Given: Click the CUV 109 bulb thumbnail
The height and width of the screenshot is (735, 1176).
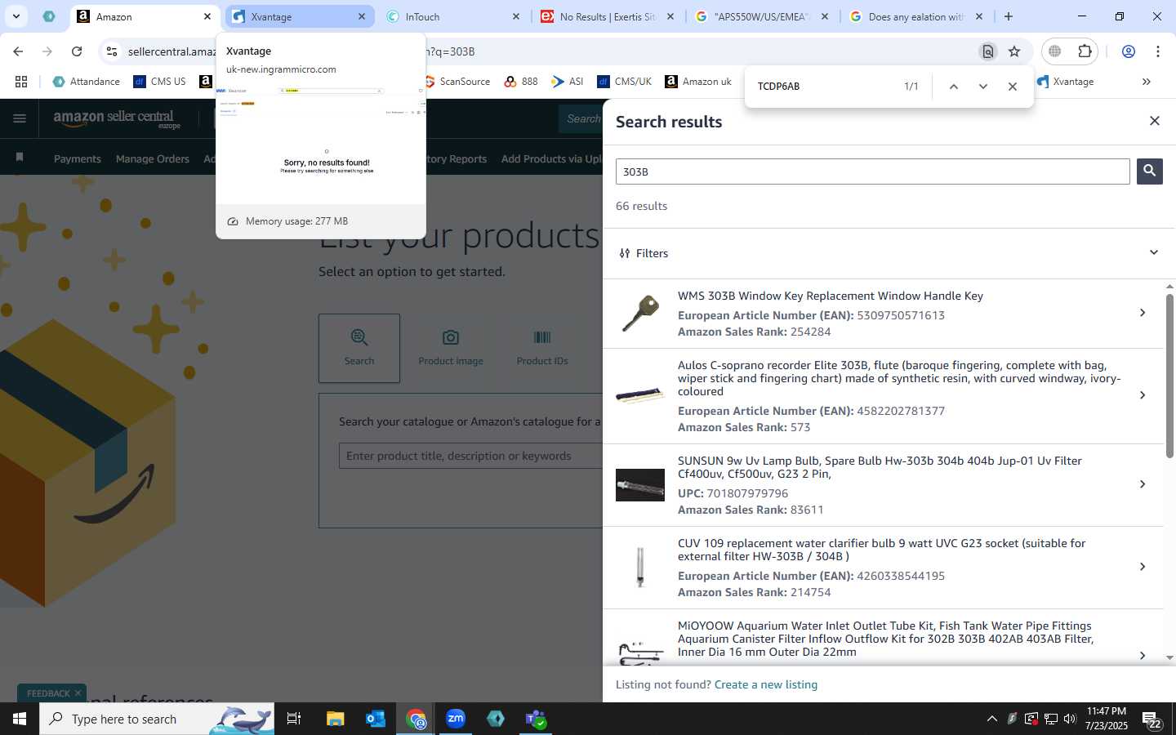Looking at the screenshot, I should (x=640, y=567).
